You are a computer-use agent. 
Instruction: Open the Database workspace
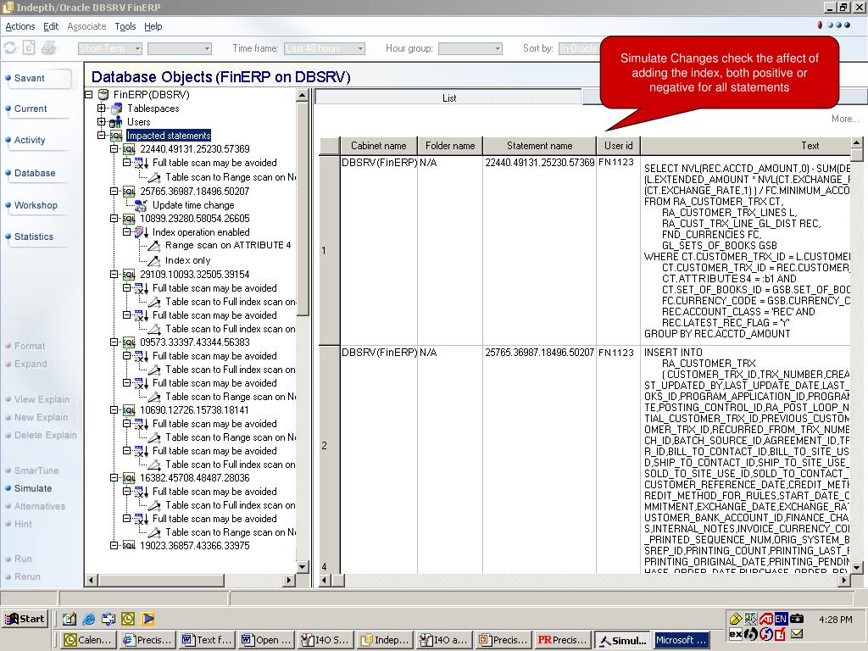click(37, 173)
